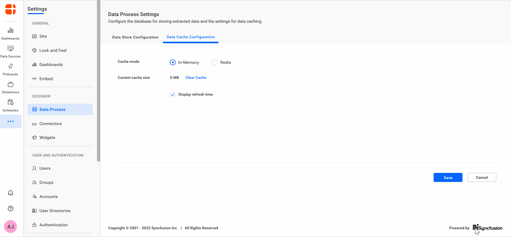Open Slideshows from the sidebar

coord(10,88)
